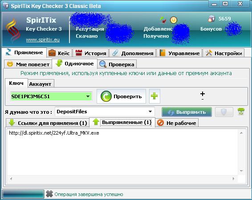
Task: Select the dl.spiritix.net Ultra_MKV.exe link text
Action: point(54,133)
